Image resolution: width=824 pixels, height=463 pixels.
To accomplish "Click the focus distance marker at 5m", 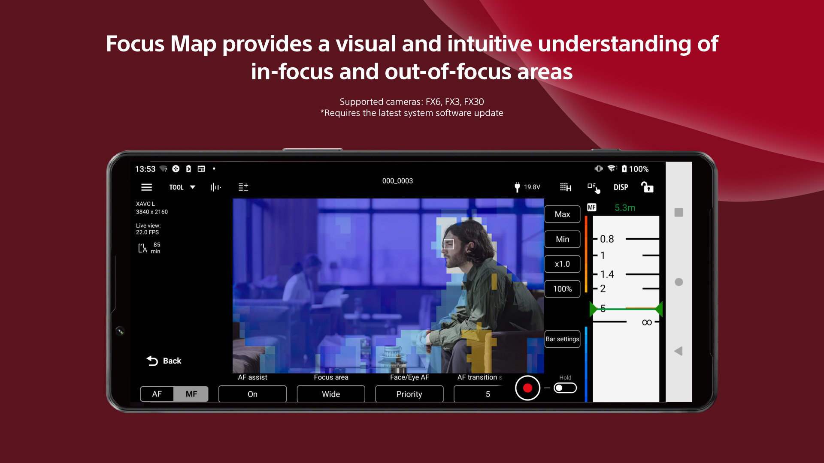I will (x=625, y=309).
